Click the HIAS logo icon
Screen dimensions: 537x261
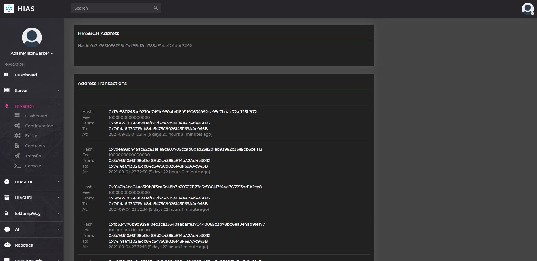click(9, 8)
